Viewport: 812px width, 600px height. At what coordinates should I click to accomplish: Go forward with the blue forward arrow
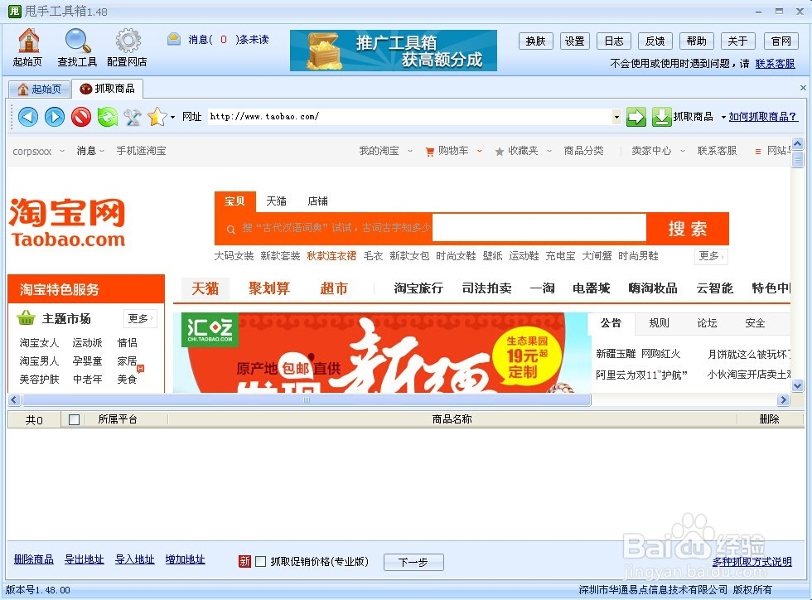(55, 117)
